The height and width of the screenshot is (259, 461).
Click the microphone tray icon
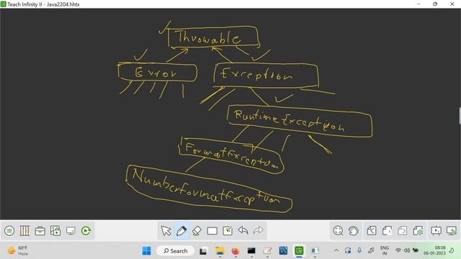pos(359,250)
